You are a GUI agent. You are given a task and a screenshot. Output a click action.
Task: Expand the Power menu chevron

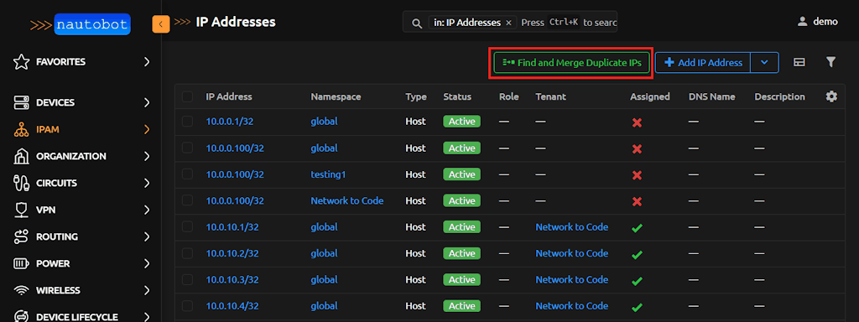pyautogui.click(x=146, y=263)
